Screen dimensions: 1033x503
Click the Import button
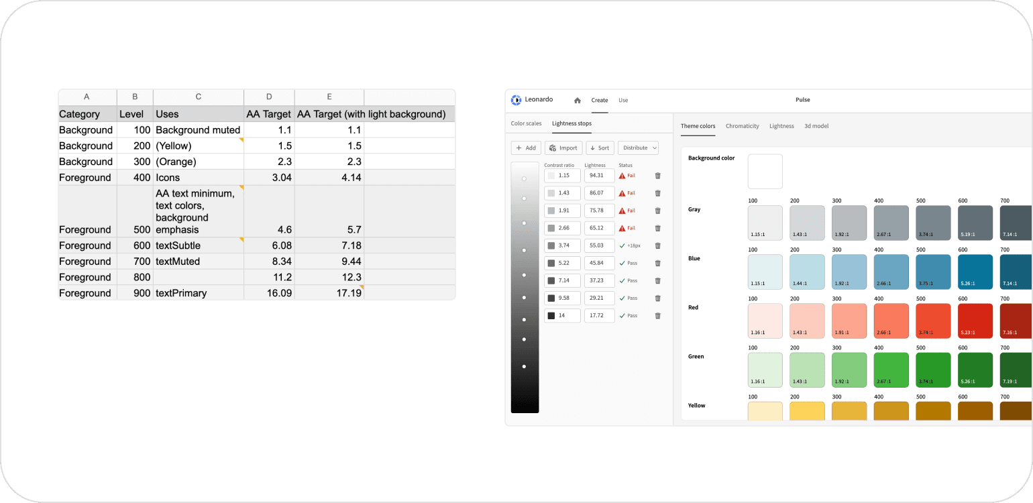click(563, 148)
